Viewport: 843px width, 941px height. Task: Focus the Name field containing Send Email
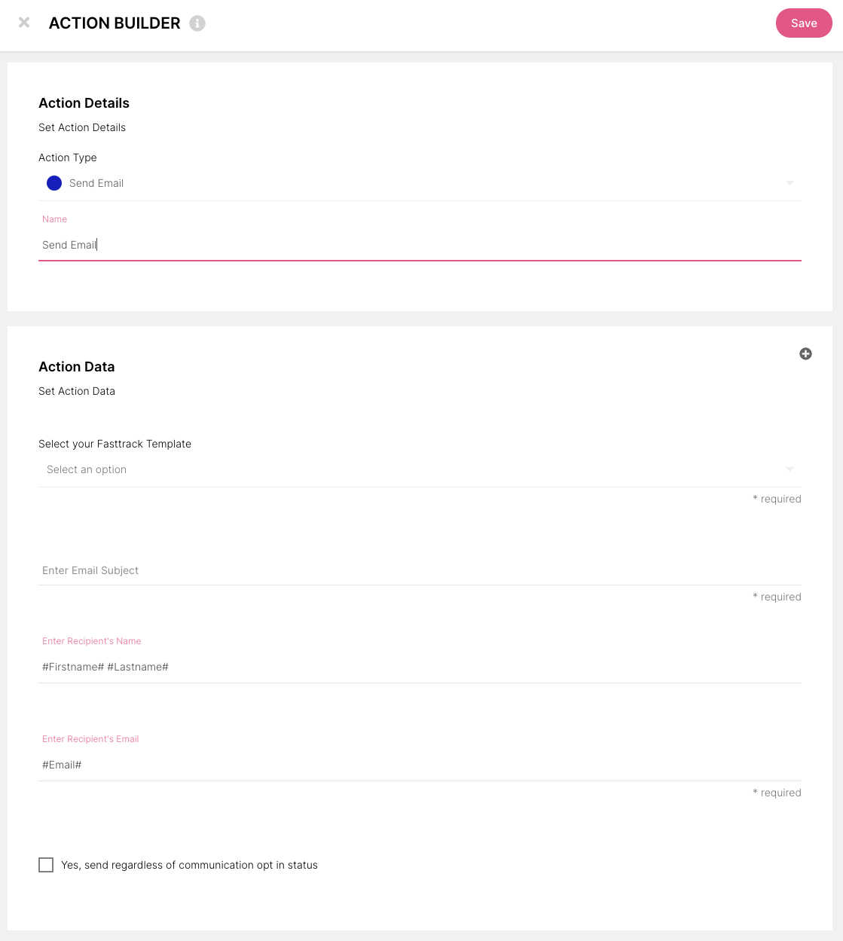coord(419,245)
